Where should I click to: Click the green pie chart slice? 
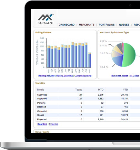click(129, 55)
